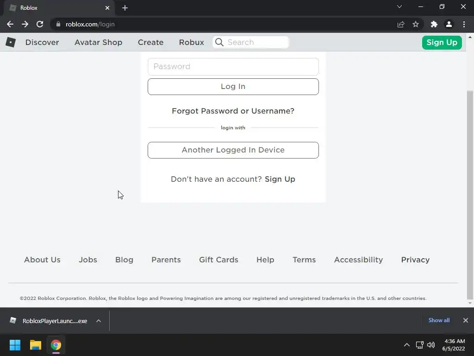Viewport: 474px width, 356px height.
Task: Open the Parents footer link
Action: (166, 260)
